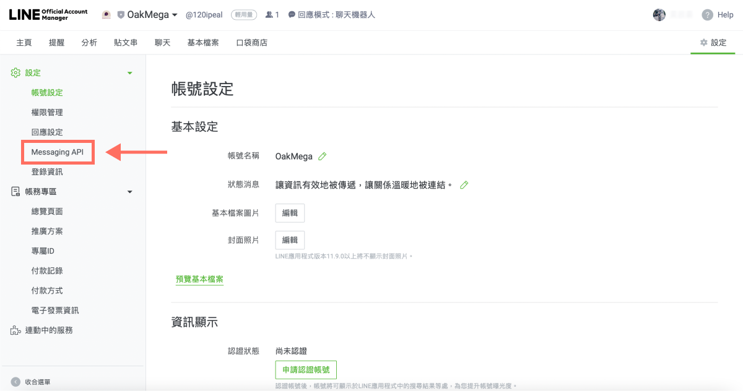Click the 基本設定 section heading
This screenshot has width=743, height=391.
click(195, 127)
